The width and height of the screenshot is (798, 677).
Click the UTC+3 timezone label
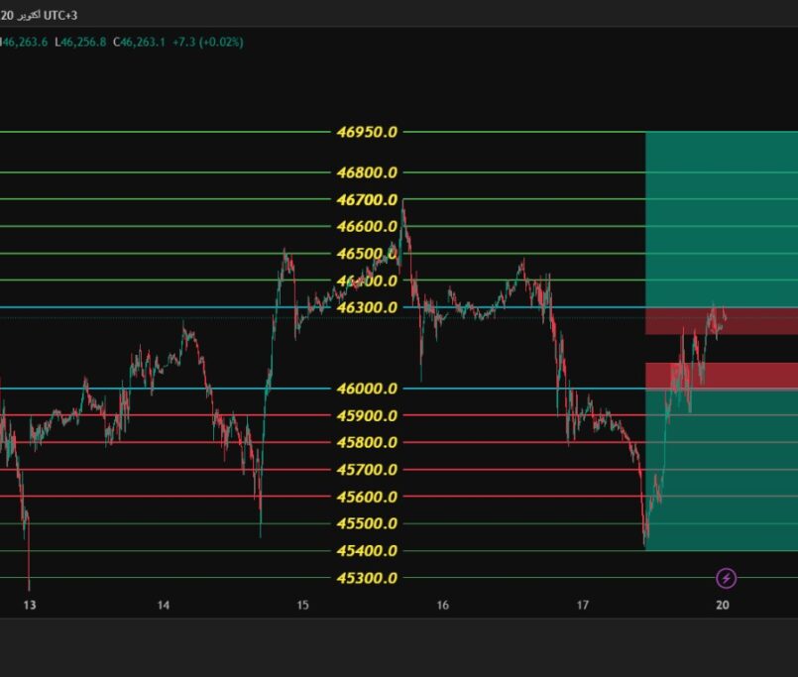60,16
